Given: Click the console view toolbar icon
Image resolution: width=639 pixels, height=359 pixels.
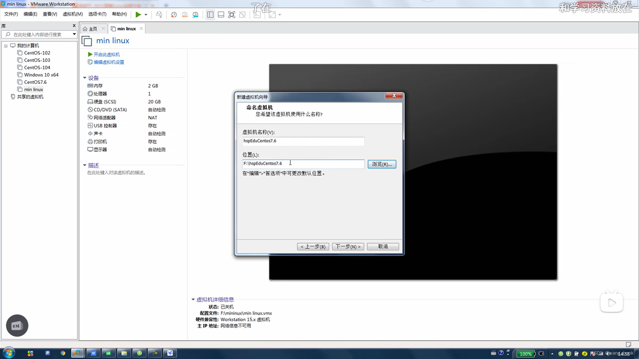Looking at the screenshot, I should tap(257, 15).
